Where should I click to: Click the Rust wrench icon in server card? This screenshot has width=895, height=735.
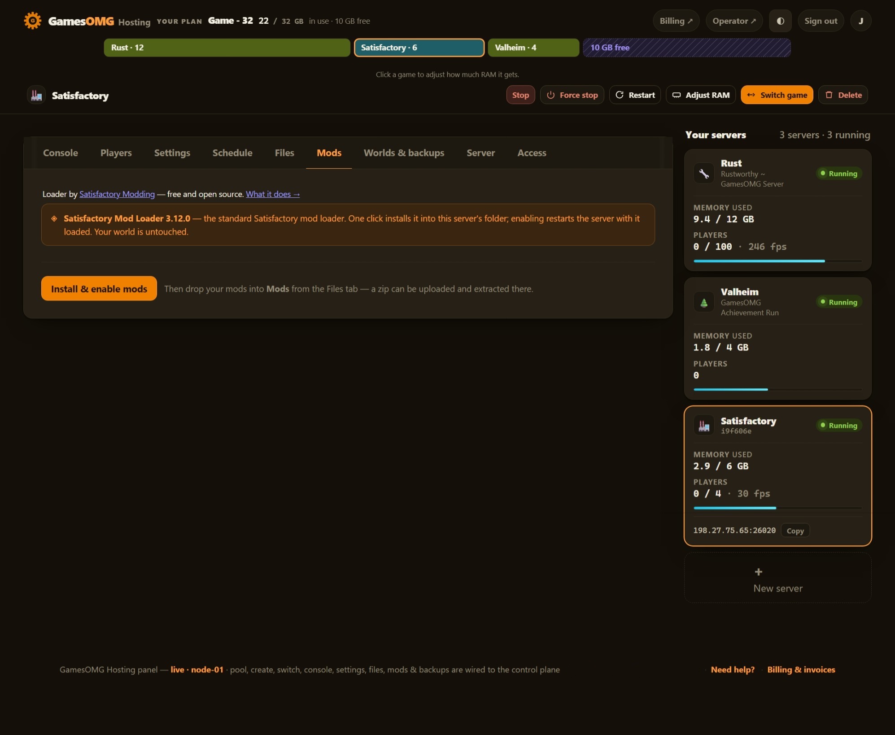703,173
